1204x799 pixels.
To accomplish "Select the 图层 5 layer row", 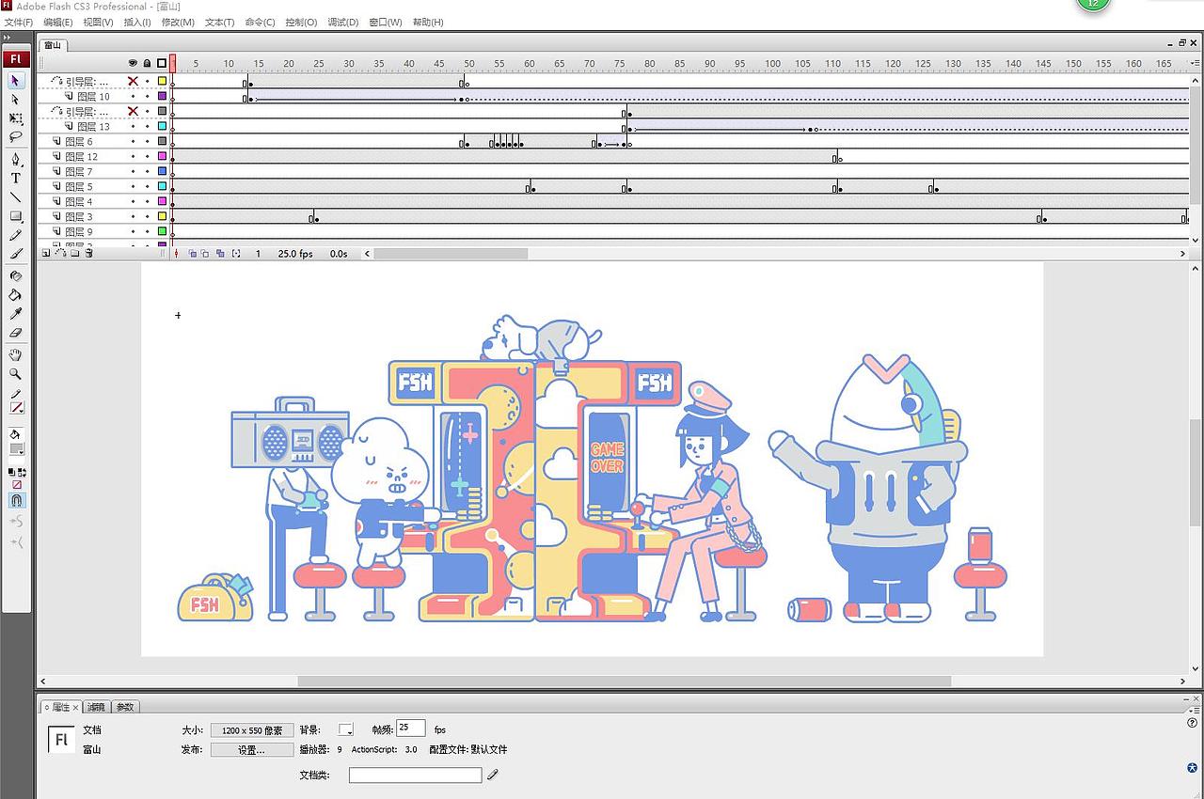I will (x=103, y=186).
